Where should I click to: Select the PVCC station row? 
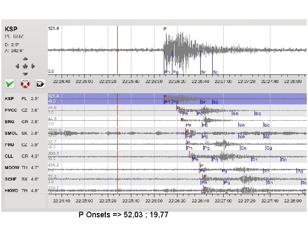pos(156,110)
